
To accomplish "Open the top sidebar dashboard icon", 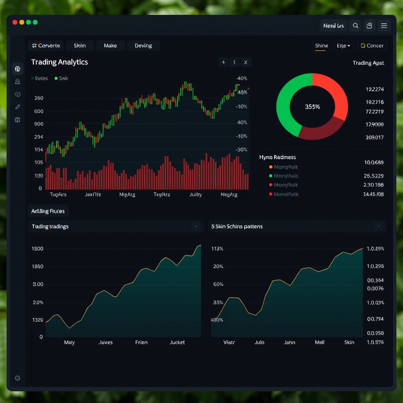I will (x=17, y=69).
